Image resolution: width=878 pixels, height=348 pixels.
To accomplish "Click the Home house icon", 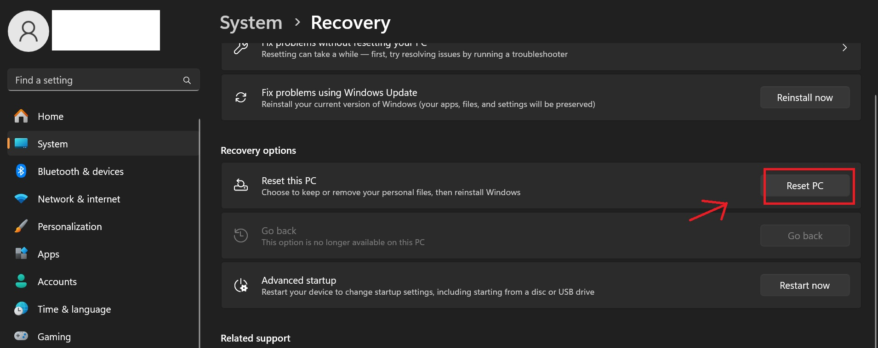I will pos(21,116).
